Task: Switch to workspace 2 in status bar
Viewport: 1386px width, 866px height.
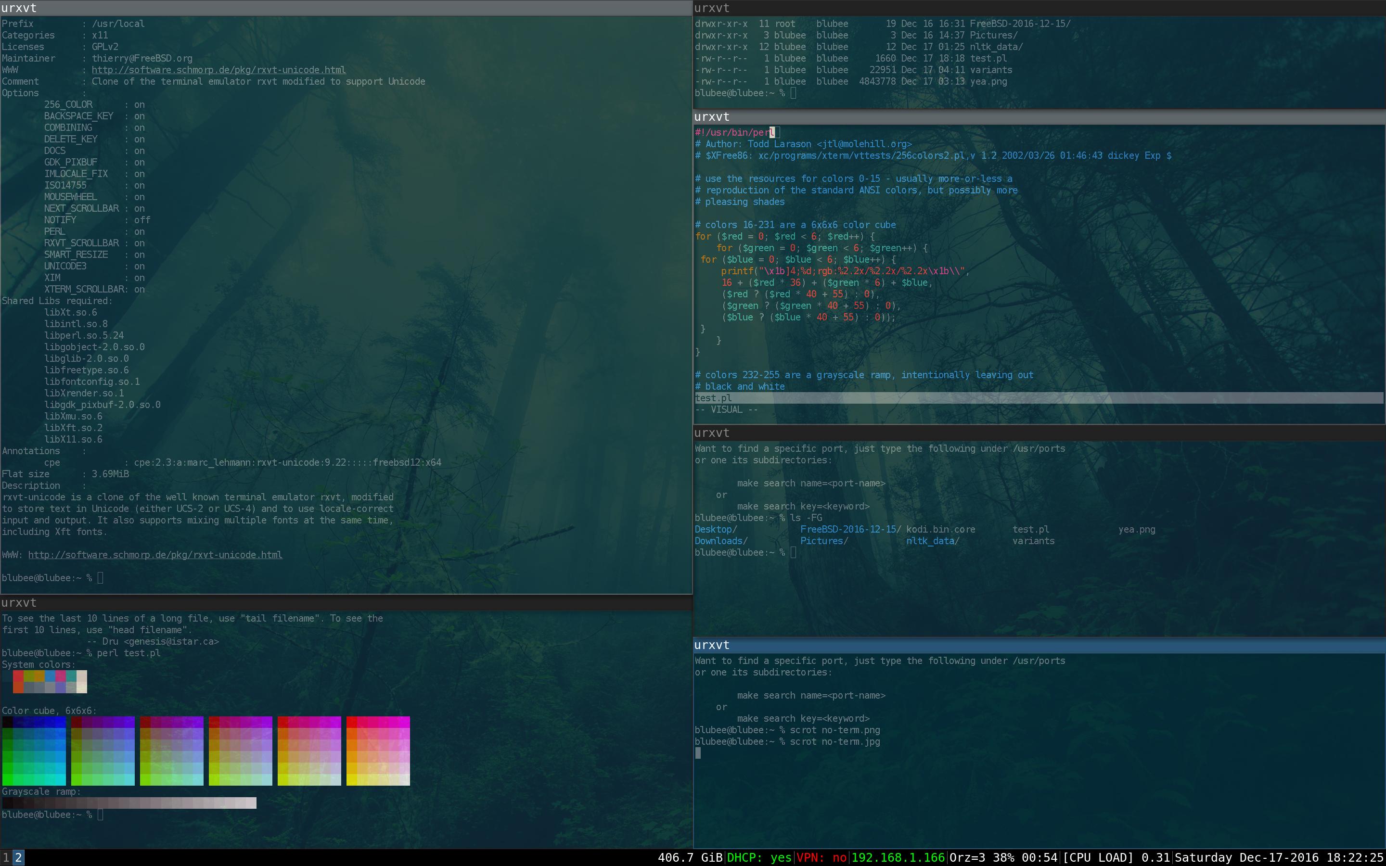Action: point(18,857)
